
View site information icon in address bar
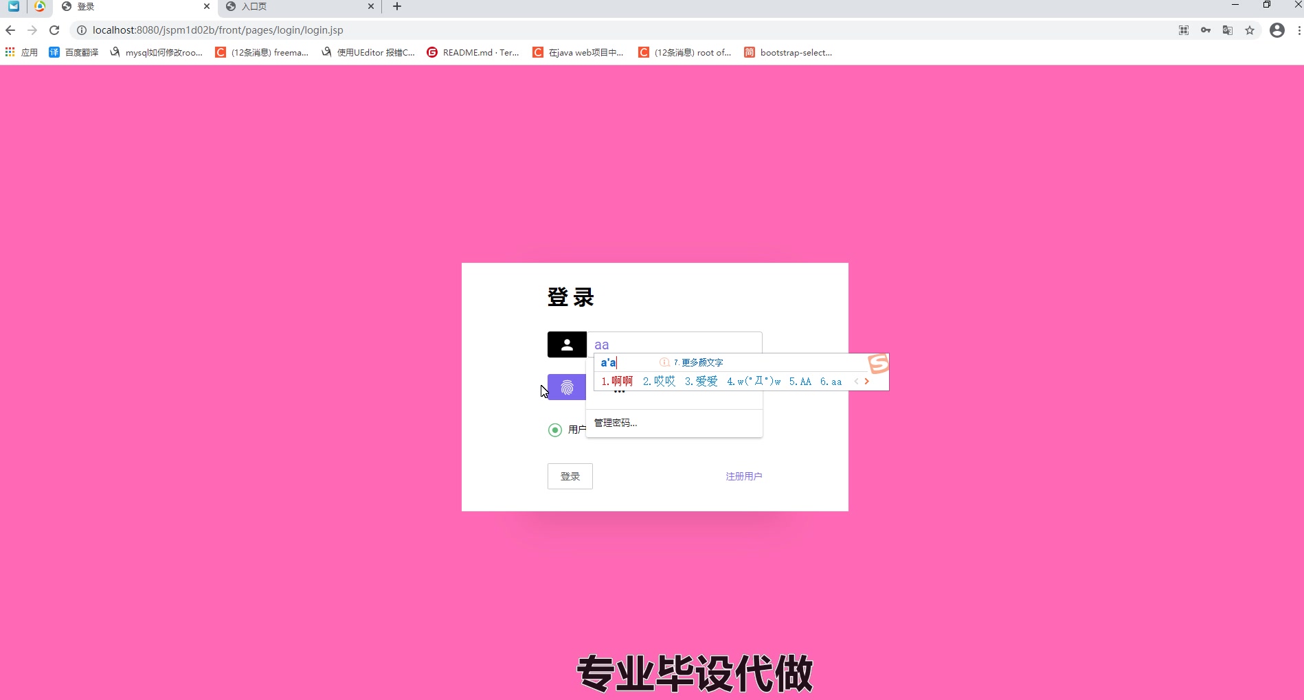pyautogui.click(x=81, y=30)
